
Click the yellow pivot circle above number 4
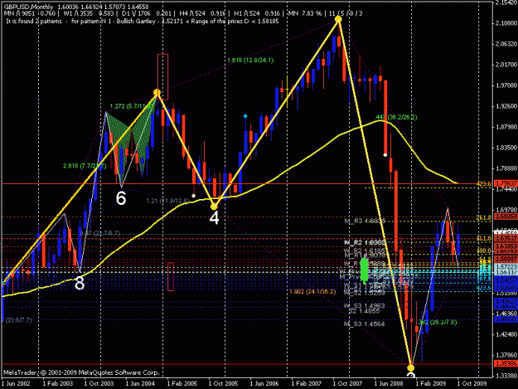pos(214,207)
